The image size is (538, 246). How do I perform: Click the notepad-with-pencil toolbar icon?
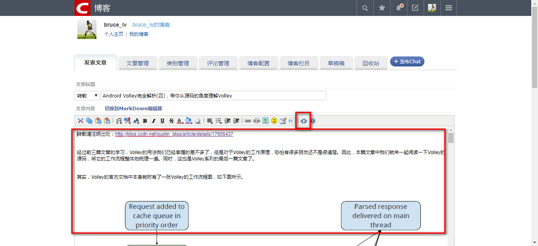coord(283,121)
